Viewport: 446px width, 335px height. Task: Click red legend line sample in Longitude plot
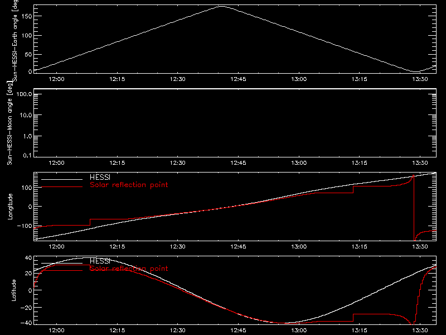62,187
